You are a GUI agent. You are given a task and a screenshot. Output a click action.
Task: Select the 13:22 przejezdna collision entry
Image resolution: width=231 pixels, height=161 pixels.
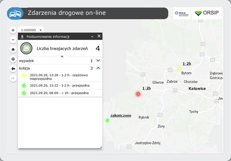pos(60,85)
